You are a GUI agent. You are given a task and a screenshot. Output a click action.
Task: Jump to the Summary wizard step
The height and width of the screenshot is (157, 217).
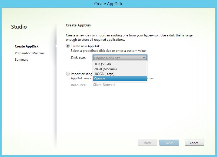click(22, 60)
